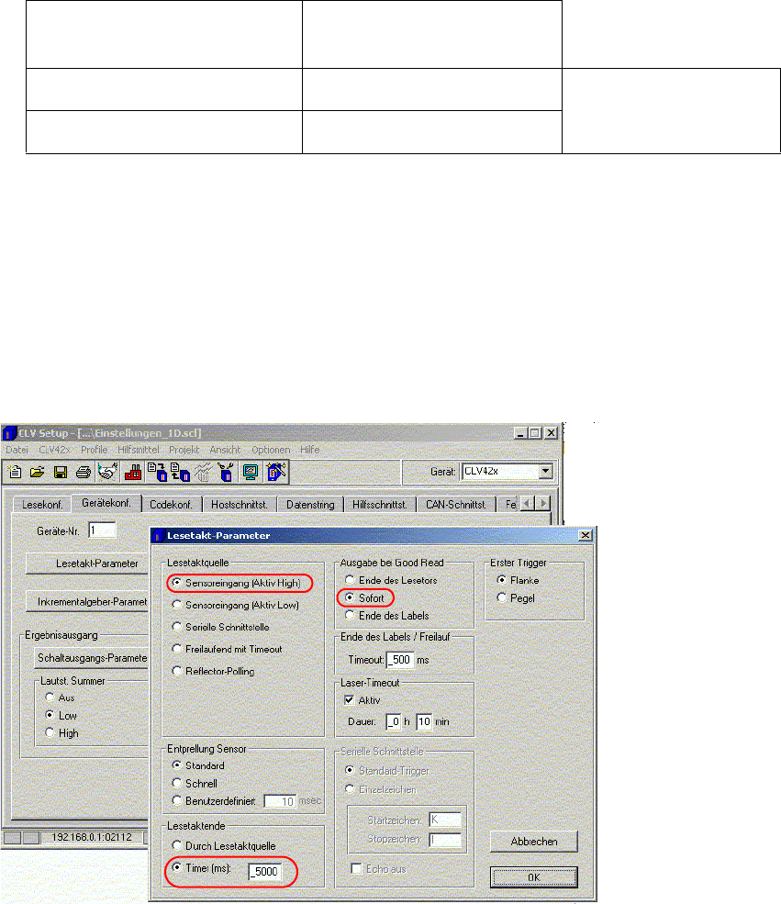Switch to the Datenstring tab

point(311,505)
